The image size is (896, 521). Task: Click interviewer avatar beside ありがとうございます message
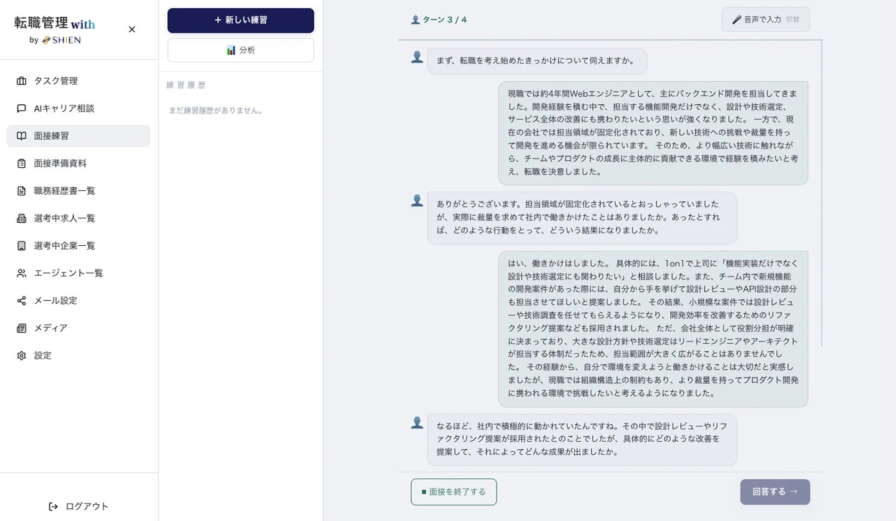point(417,200)
